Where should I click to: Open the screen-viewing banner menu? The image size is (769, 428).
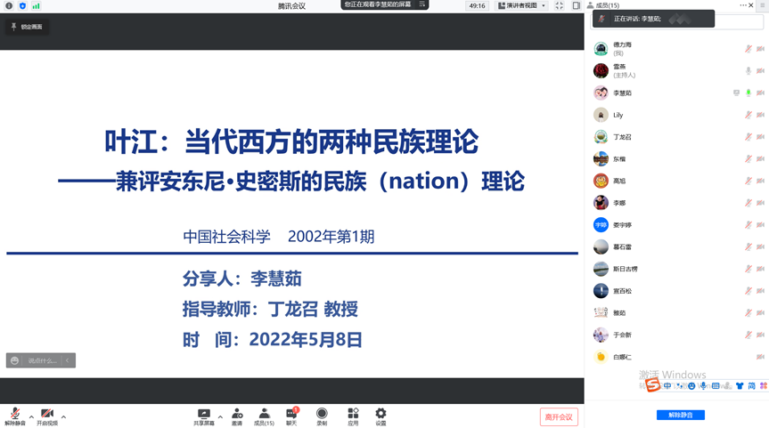[x=423, y=5]
